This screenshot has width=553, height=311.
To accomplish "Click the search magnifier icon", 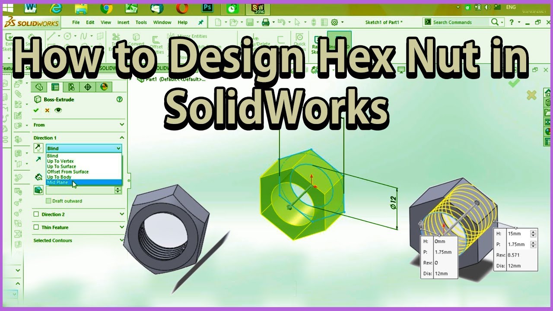I will (495, 22).
